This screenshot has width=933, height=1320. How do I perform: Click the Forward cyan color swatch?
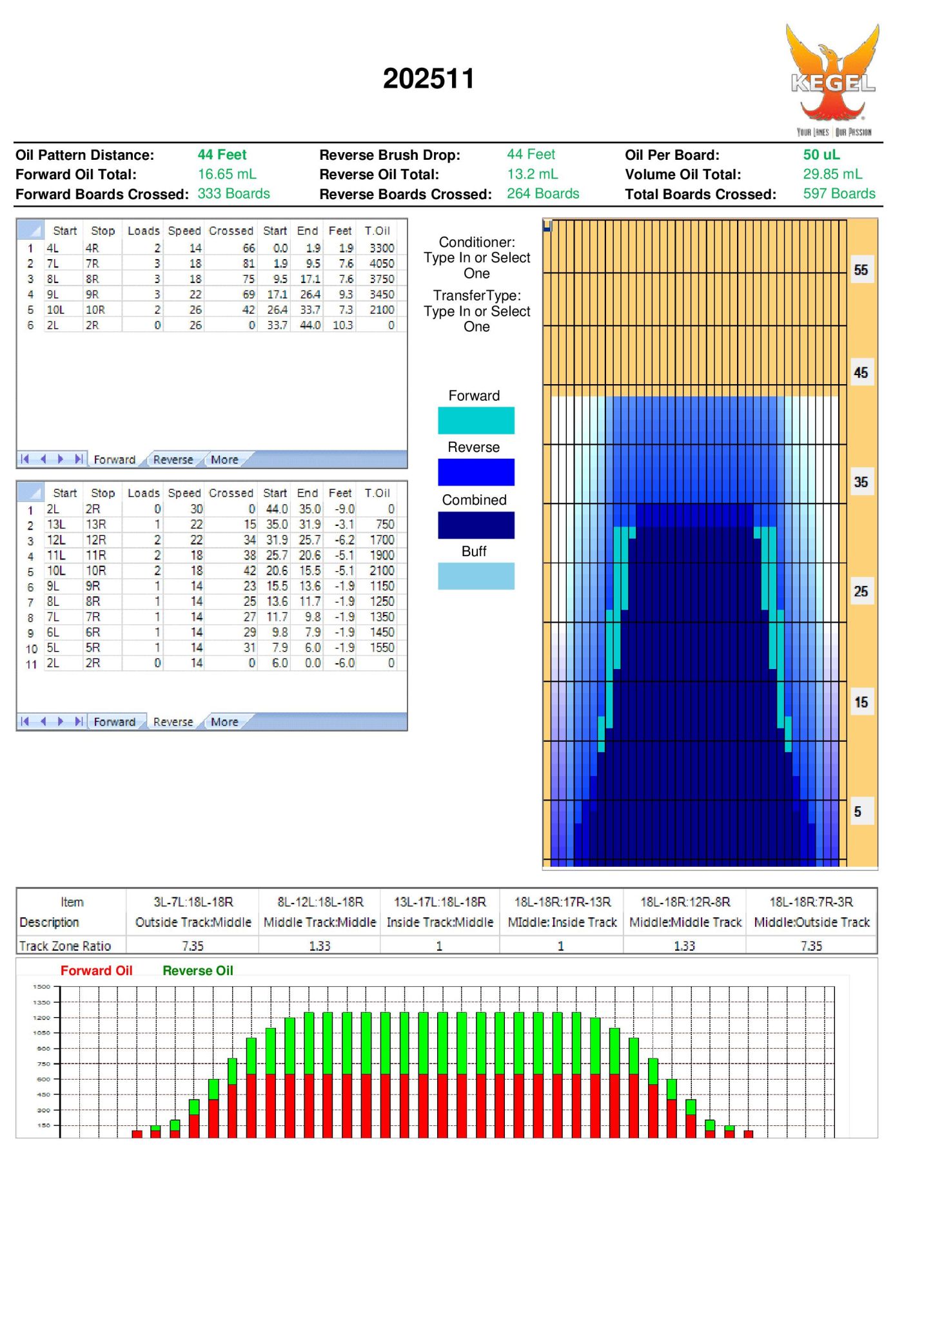tap(476, 420)
